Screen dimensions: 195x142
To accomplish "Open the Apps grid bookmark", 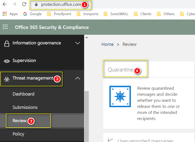I will click(x=10, y=14).
